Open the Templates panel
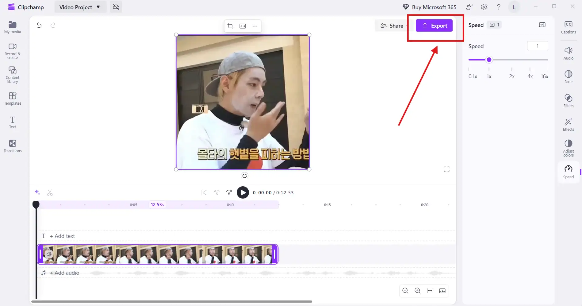The height and width of the screenshot is (306, 582). (x=12, y=98)
